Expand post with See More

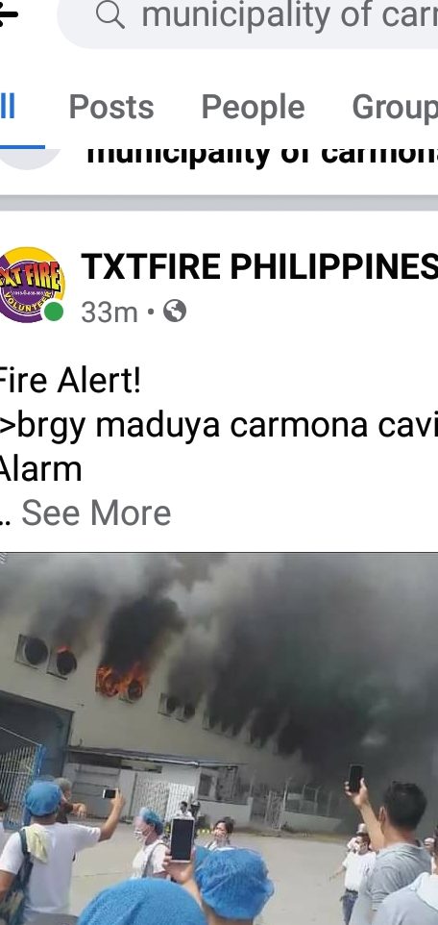coord(96,512)
